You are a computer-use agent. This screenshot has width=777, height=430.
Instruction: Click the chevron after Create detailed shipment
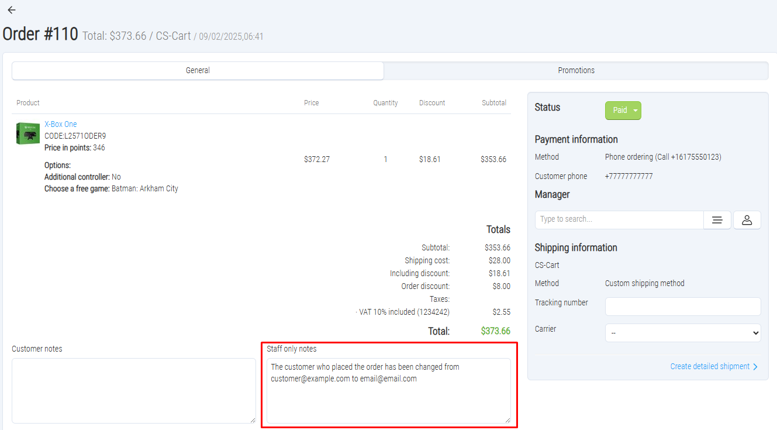[755, 367]
